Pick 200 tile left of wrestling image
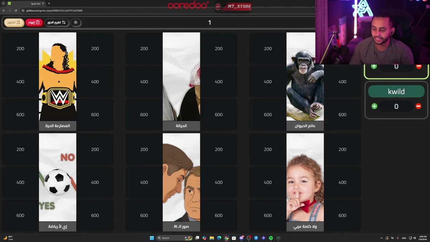430x242 pixels. [x=20, y=49]
